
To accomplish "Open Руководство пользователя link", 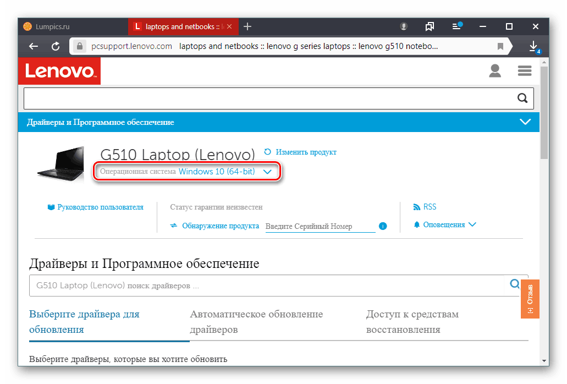I will click(100, 207).
